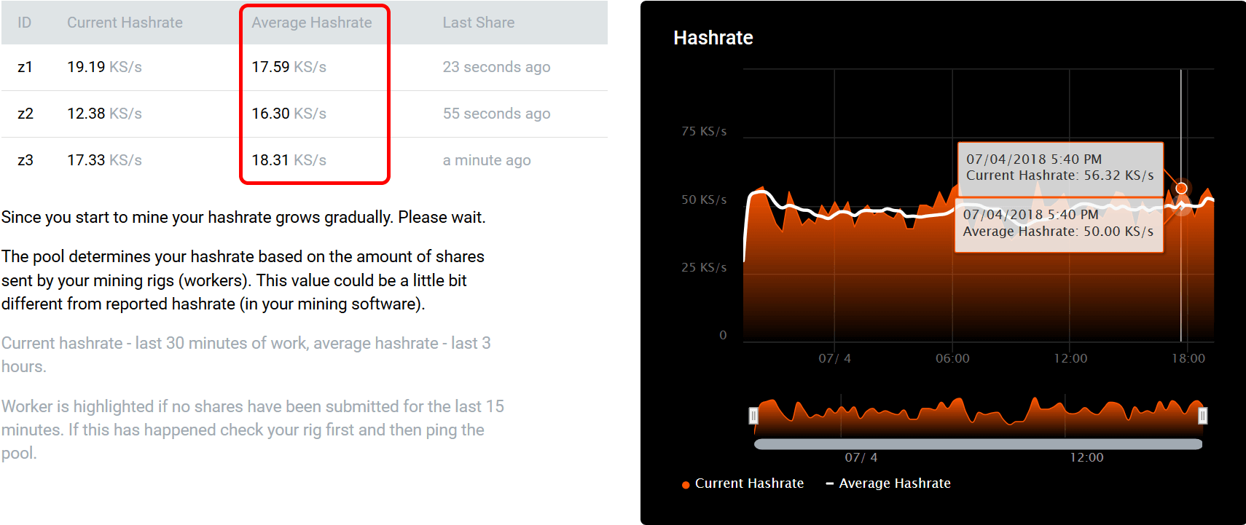
Task: Click the orange data point marker on chart
Action: pos(1181,189)
